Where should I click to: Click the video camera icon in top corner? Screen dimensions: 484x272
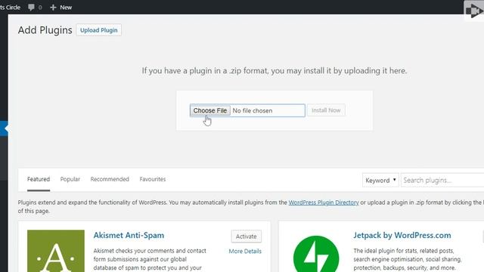click(474, 11)
